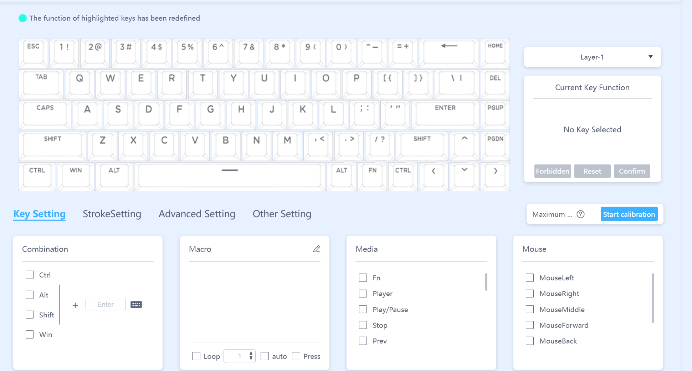692x371 pixels.
Task: Open the Layer-1 dropdown
Action: (592, 57)
